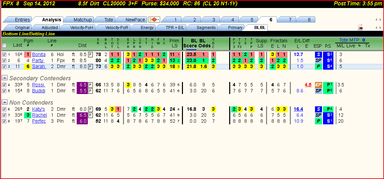
Task: Open the horse link Rossi
Action: tap(38, 85)
